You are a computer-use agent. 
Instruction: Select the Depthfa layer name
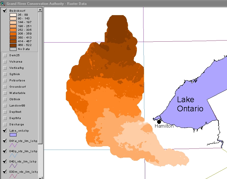(x=15, y=118)
